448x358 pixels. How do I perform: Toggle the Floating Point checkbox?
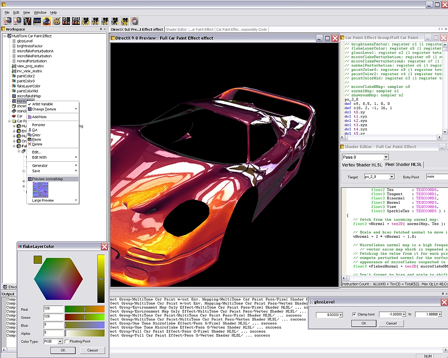click(66, 341)
